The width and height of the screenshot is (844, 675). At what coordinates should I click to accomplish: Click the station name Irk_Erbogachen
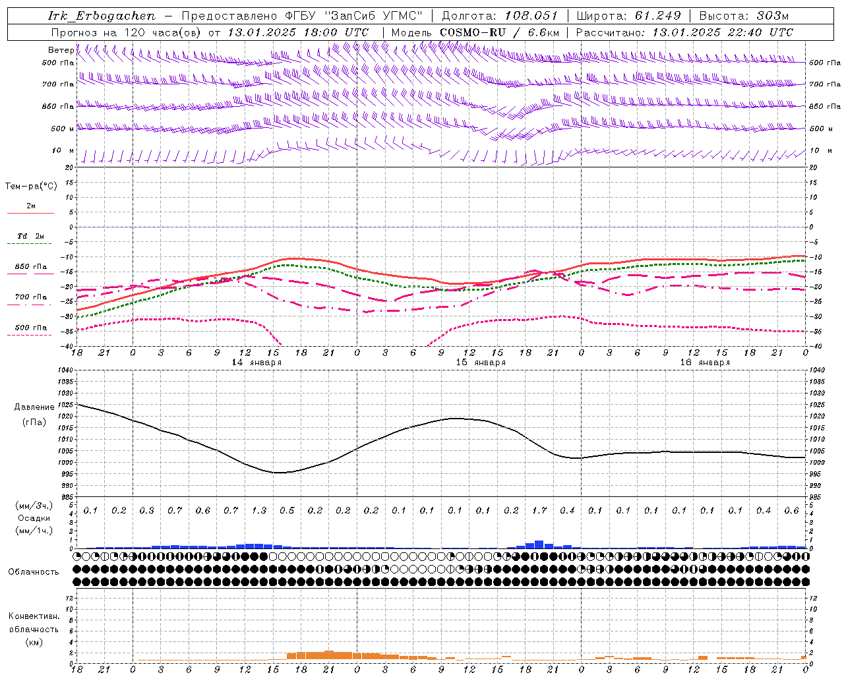(x=102, y=16)
